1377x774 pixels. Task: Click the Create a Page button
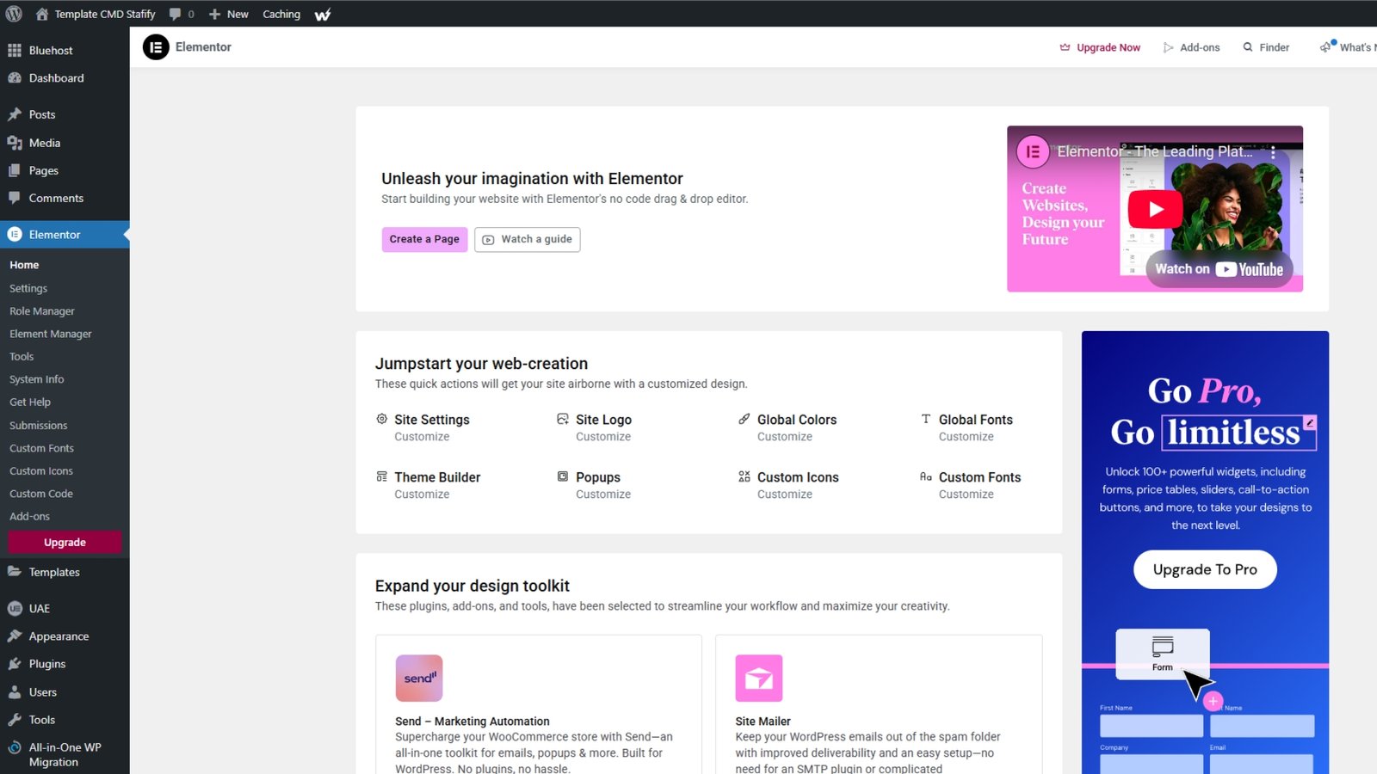[x=424, y=239]
